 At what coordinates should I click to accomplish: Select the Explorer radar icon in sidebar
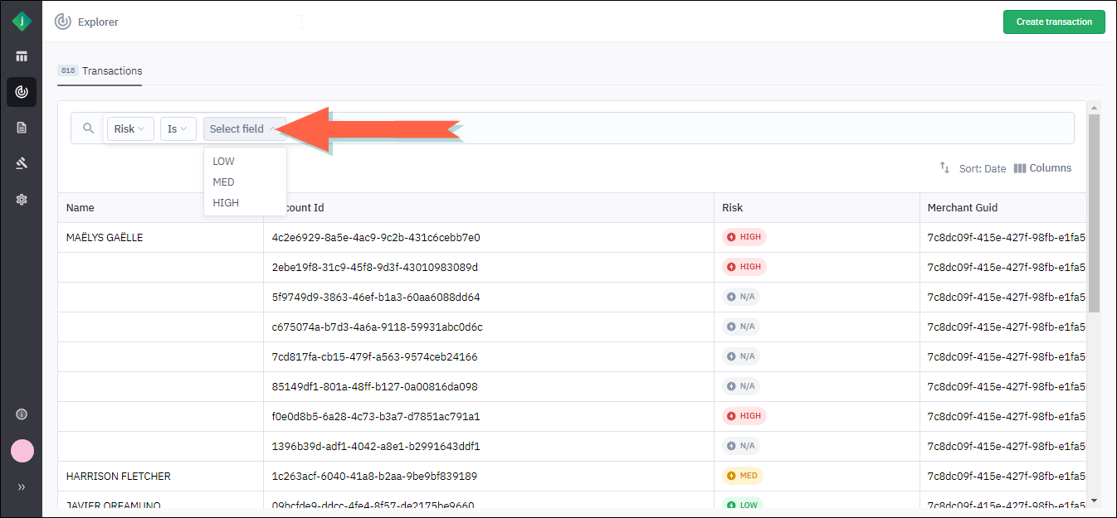22,92
